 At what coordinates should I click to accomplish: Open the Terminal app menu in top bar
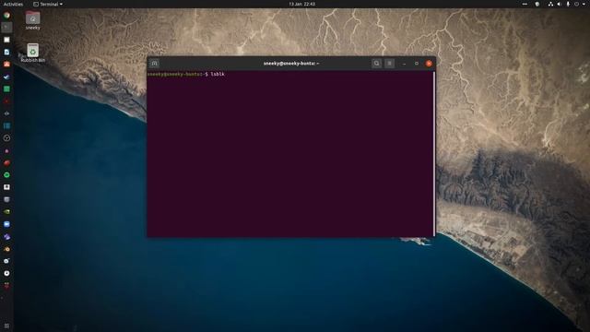point(48,4)
